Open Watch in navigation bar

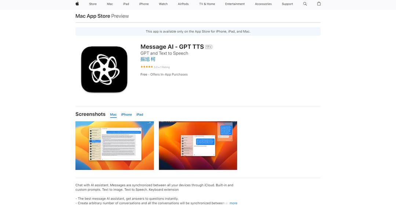pyautogui.click(x=163, y=4)
